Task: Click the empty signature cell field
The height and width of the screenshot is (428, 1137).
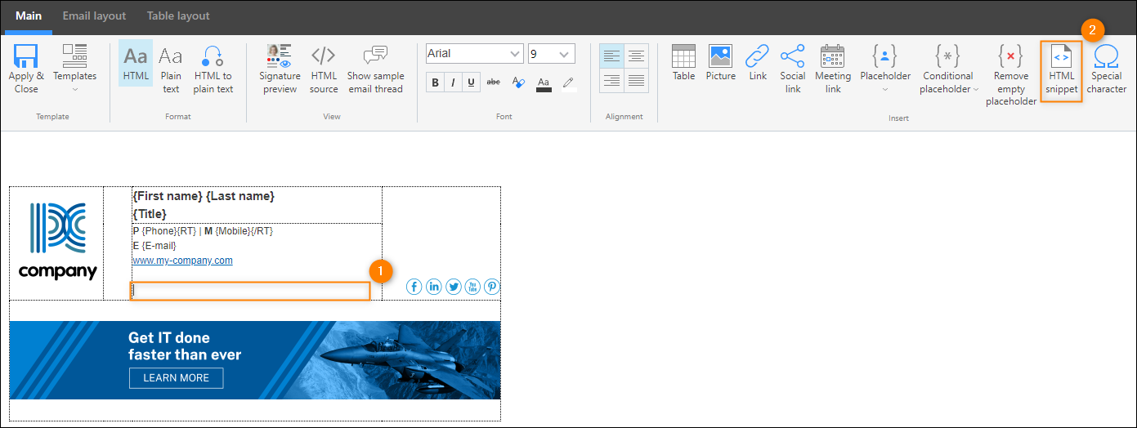Action: pos(250,291)
